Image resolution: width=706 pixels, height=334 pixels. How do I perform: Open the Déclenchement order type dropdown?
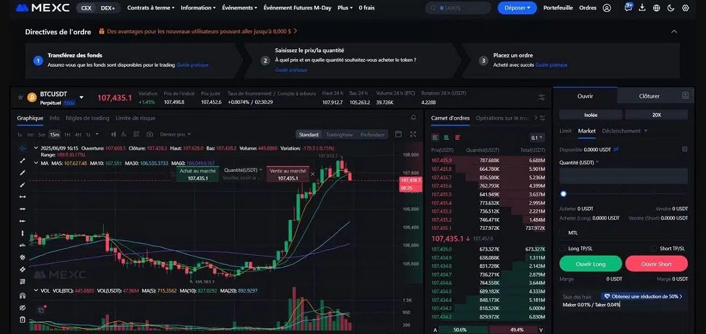pos(625,131)
